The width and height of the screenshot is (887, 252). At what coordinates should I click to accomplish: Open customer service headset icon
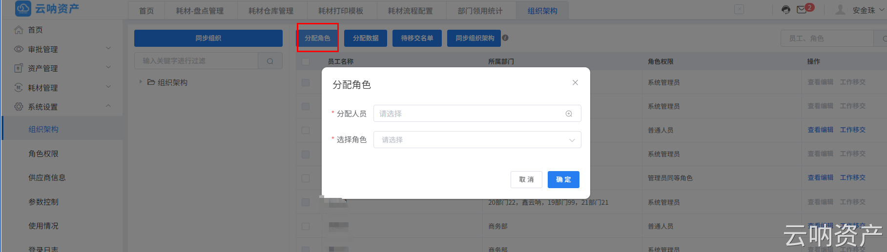click(786, 10)
